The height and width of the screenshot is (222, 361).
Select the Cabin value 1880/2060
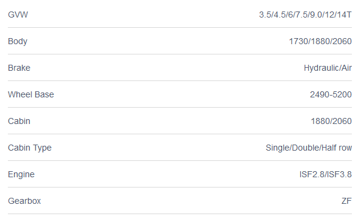pyautogui.click(x=331, y=121)
